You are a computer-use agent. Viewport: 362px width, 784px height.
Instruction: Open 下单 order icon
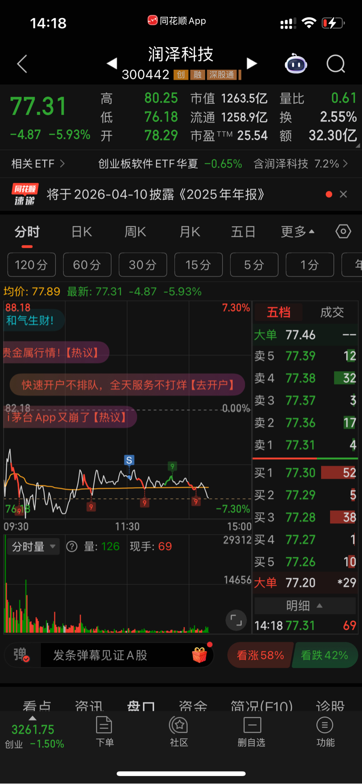104,732
